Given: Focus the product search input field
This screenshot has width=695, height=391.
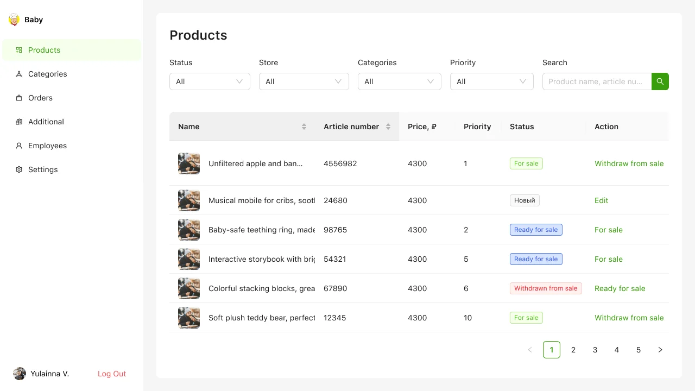Looking at the screenshot, I should (x=597, y=81).
